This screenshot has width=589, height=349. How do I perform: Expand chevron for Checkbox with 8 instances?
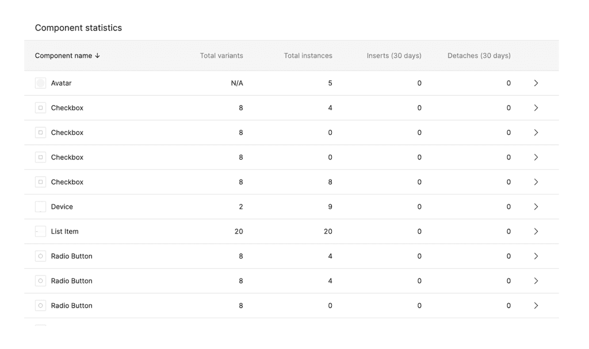(x=536, y=182)
